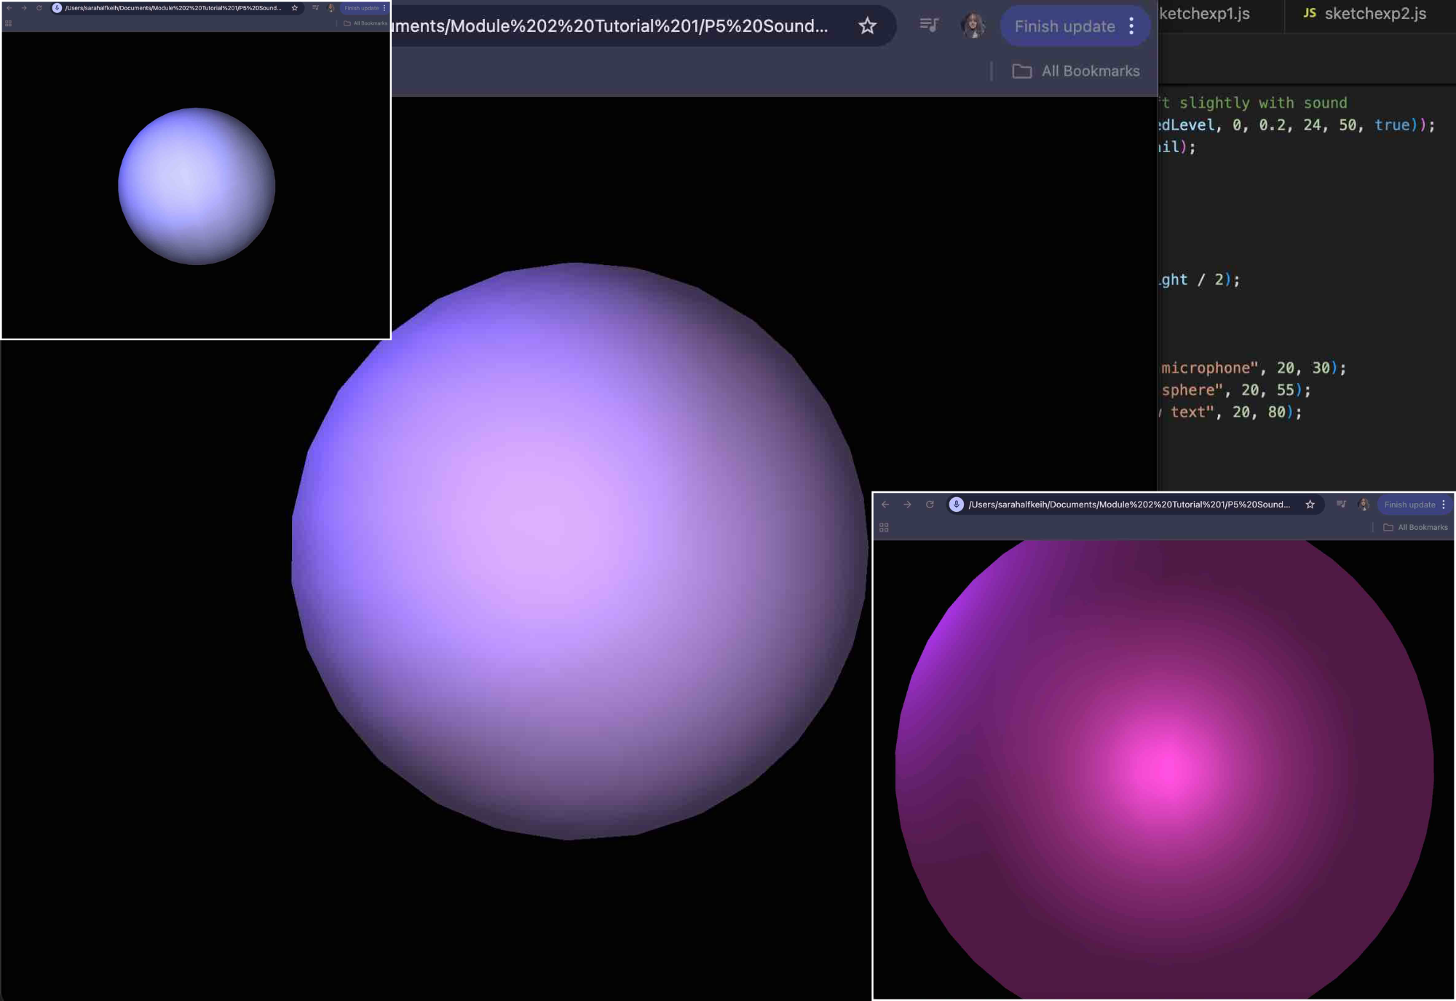The height and width of the screenshot is (1001, 1456).
Task: Click the 'true' keyword in the code editor
Action: click(x=1392, y=125)
